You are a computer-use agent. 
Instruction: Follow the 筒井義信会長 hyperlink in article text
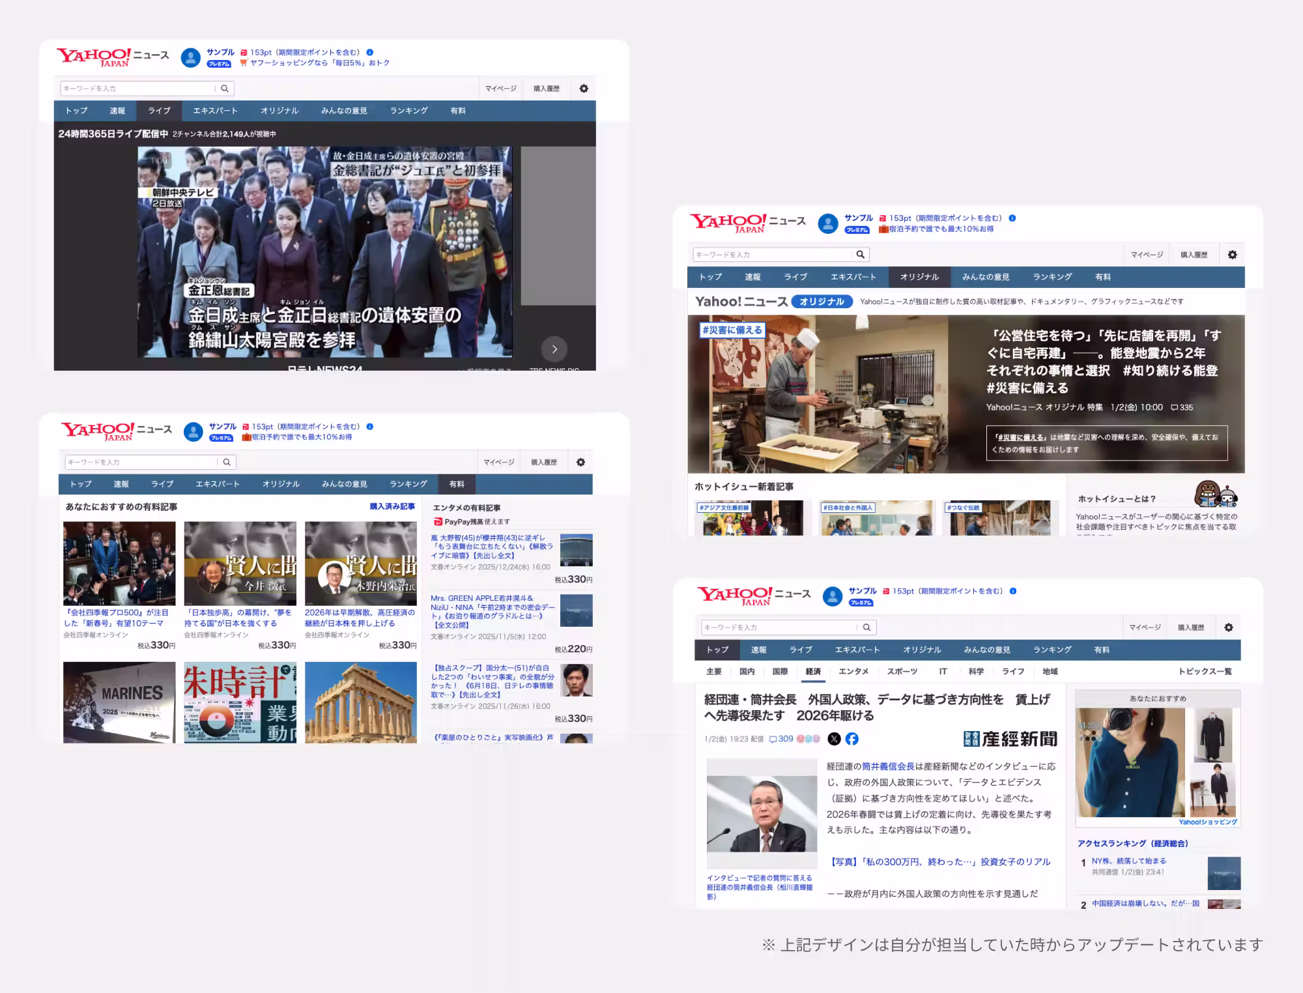tap(888, 766)
